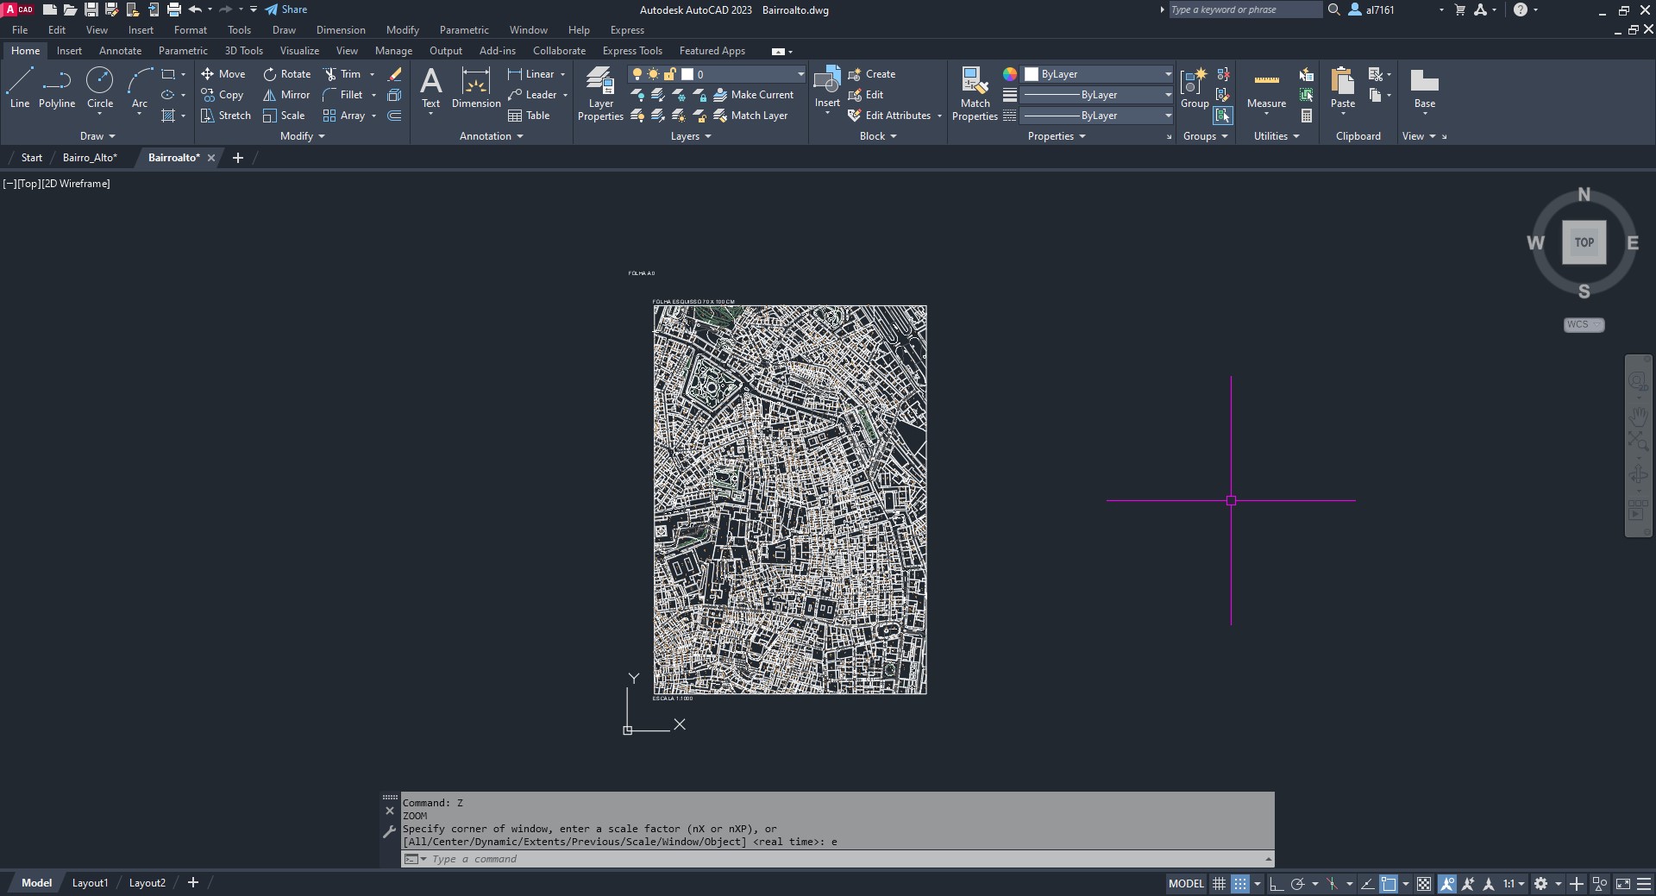
Task: Toggle snap mode in status bar
Action: click(1239, 884)
